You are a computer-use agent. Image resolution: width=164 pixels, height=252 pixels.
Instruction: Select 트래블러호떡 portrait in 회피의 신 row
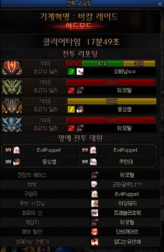94,213
